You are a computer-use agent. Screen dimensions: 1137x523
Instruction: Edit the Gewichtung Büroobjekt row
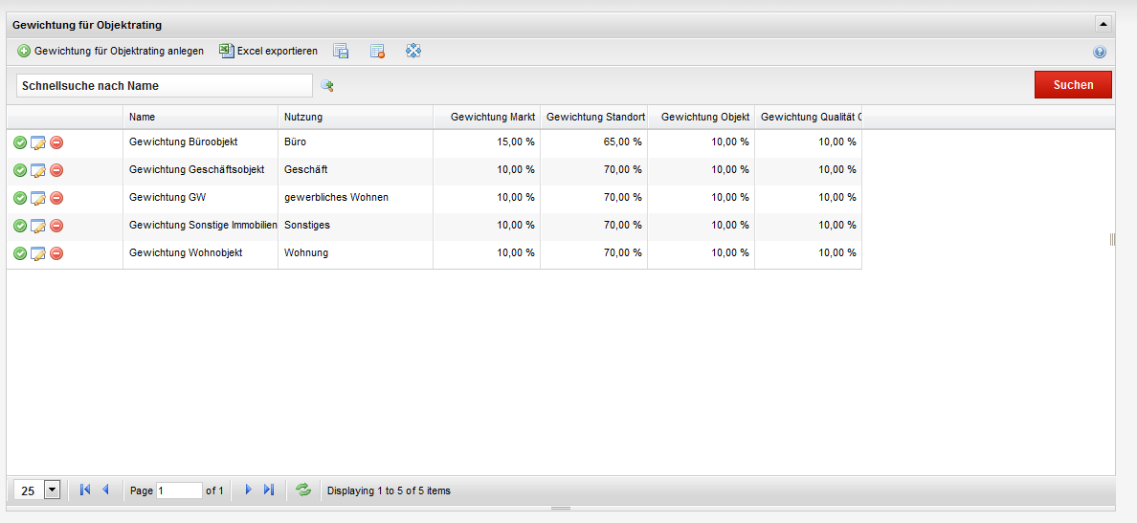pos(38,142)
